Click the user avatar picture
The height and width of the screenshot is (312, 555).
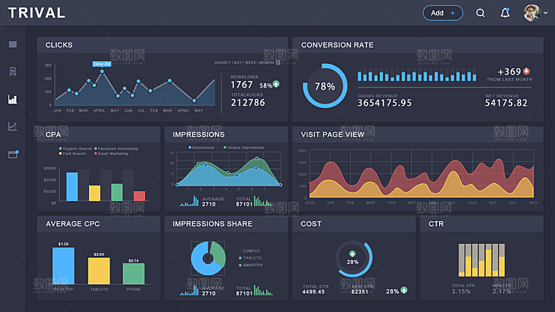tap(532, 13)
